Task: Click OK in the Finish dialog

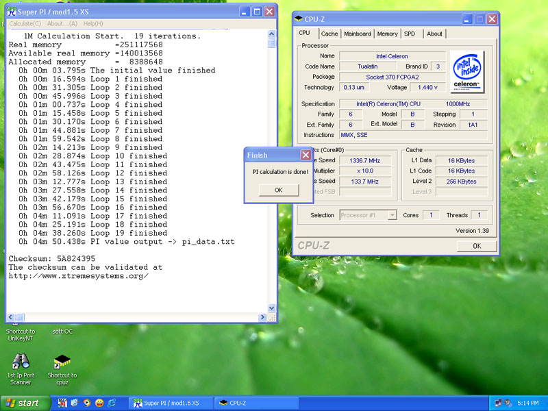Action: (x=279, y=190)
